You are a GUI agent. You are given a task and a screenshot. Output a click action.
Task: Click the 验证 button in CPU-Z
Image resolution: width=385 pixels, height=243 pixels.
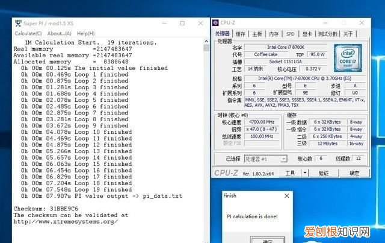(x=324, y=173)
